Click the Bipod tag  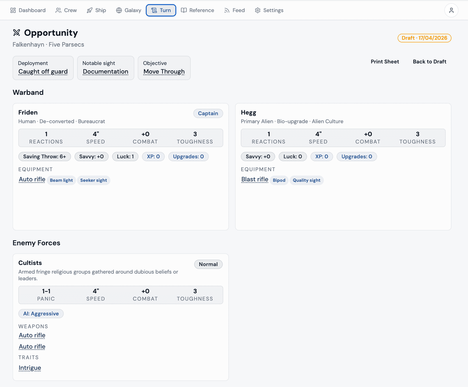(279, 180)
